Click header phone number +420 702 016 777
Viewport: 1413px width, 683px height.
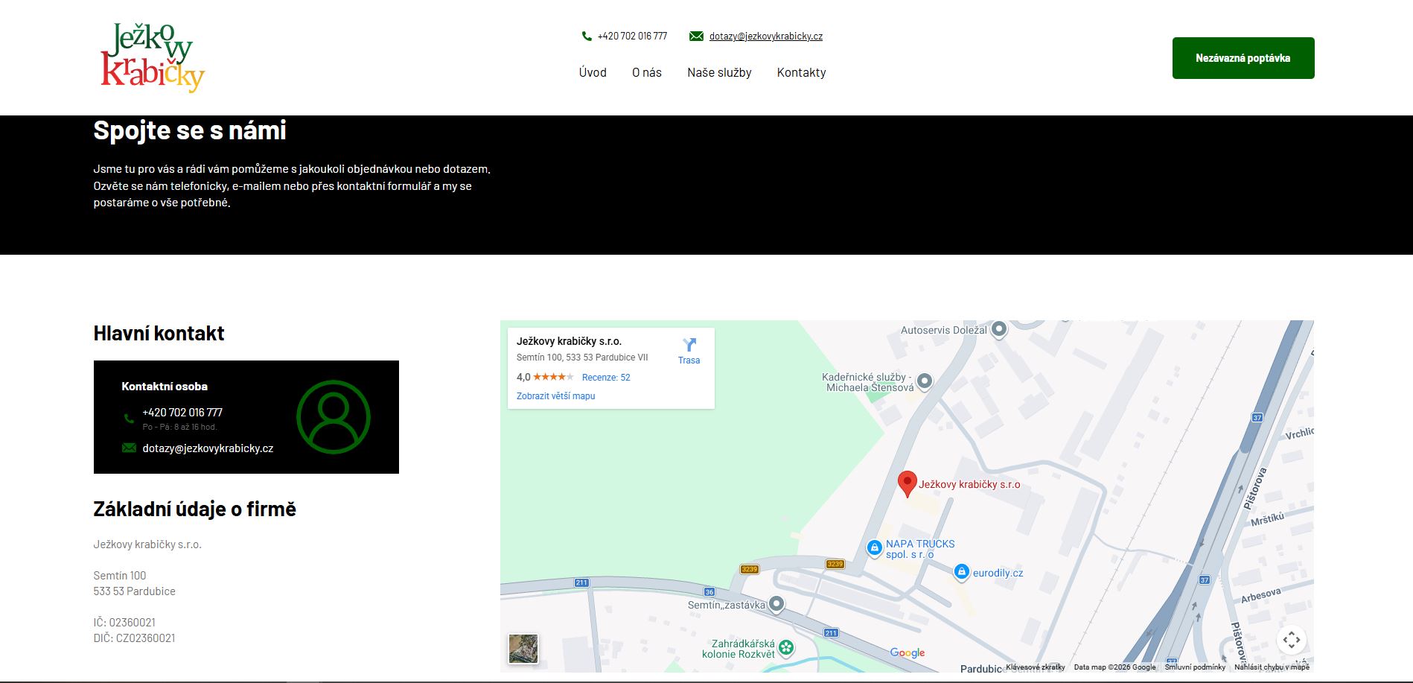(x=632, y=36)
